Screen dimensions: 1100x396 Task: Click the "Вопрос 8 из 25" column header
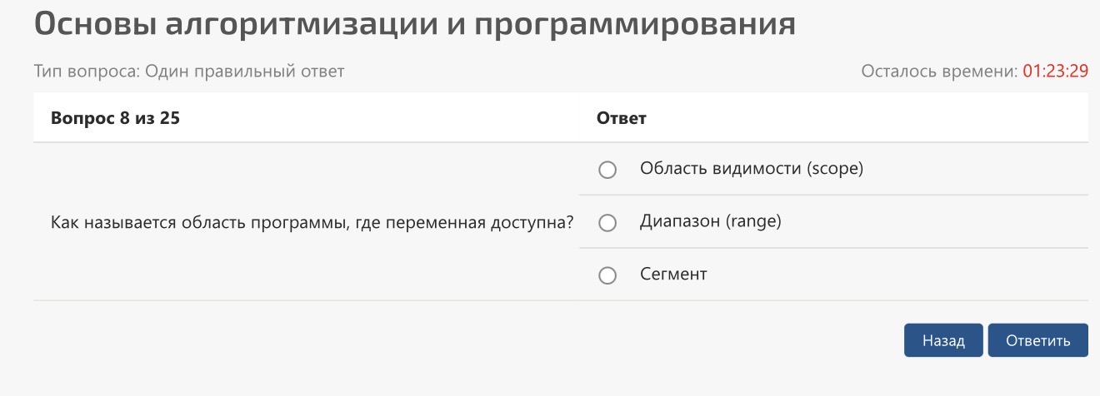coord(115,118)
